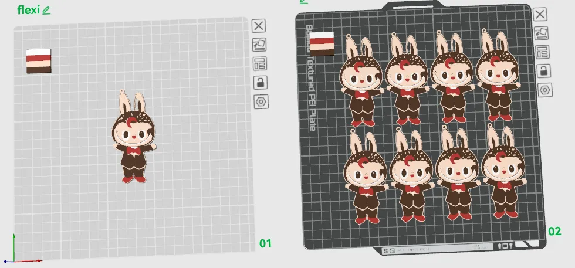Open plate 01 settings hexagon icon
This screenshot has width=575, height=268.
pyautogui.click(x=261, y=101)
